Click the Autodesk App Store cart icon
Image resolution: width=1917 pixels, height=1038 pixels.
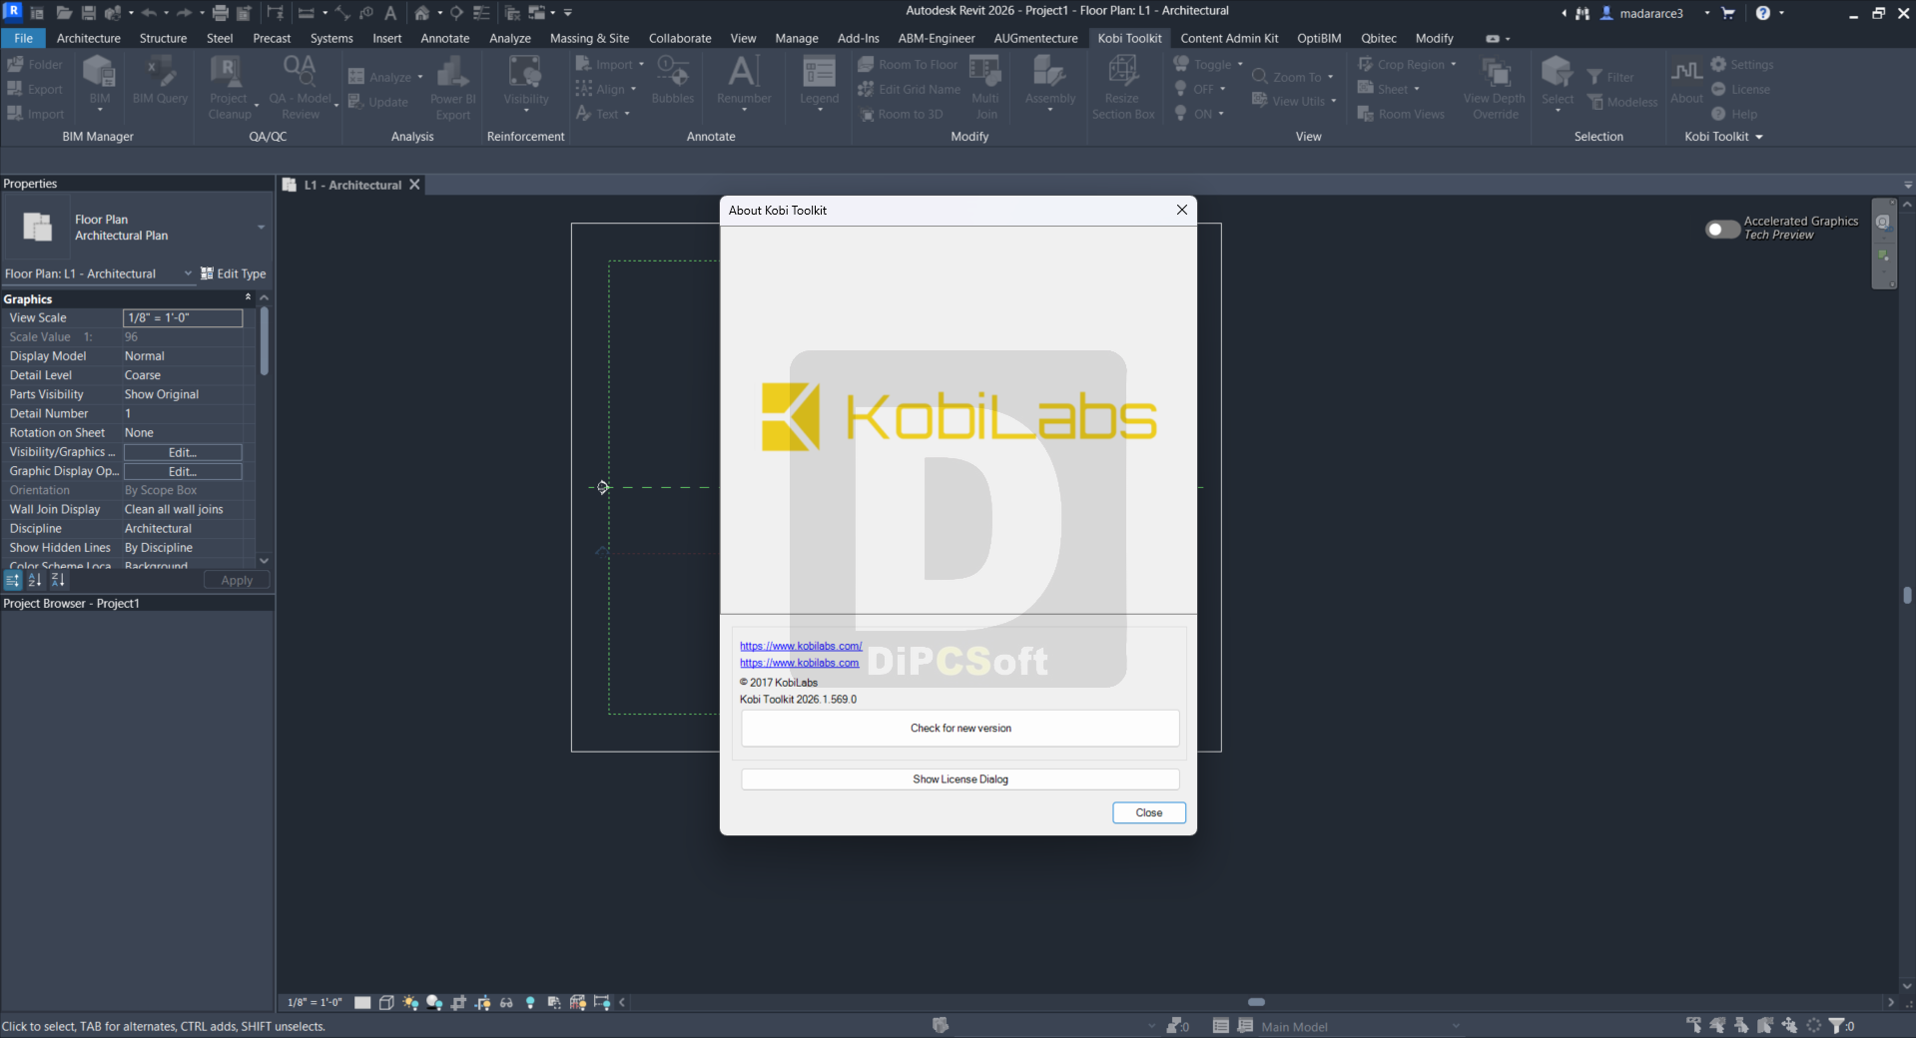[1728, 13]
